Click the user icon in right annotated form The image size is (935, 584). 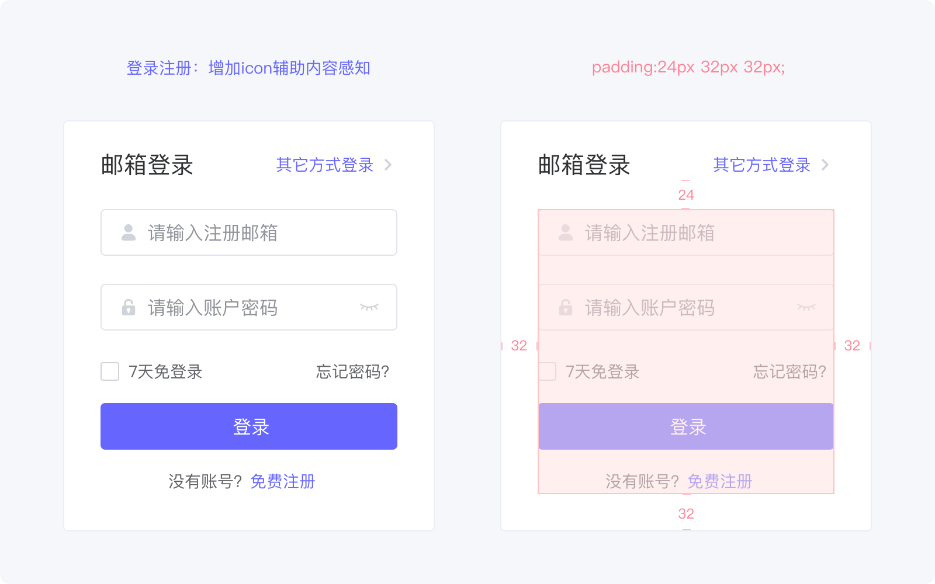click(x=566, y=232)
